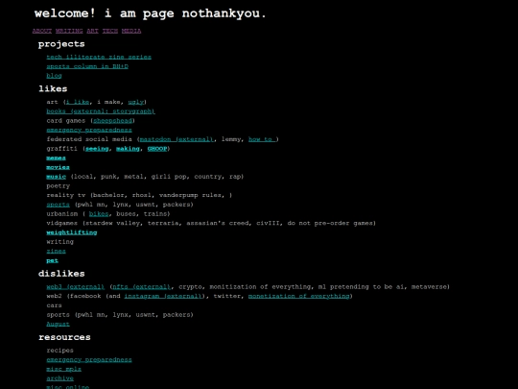Image resolution: width=518 pixels, height=389 pixels.
Task: Go to the WRITING nav link
Action: [x=69, y=31]
